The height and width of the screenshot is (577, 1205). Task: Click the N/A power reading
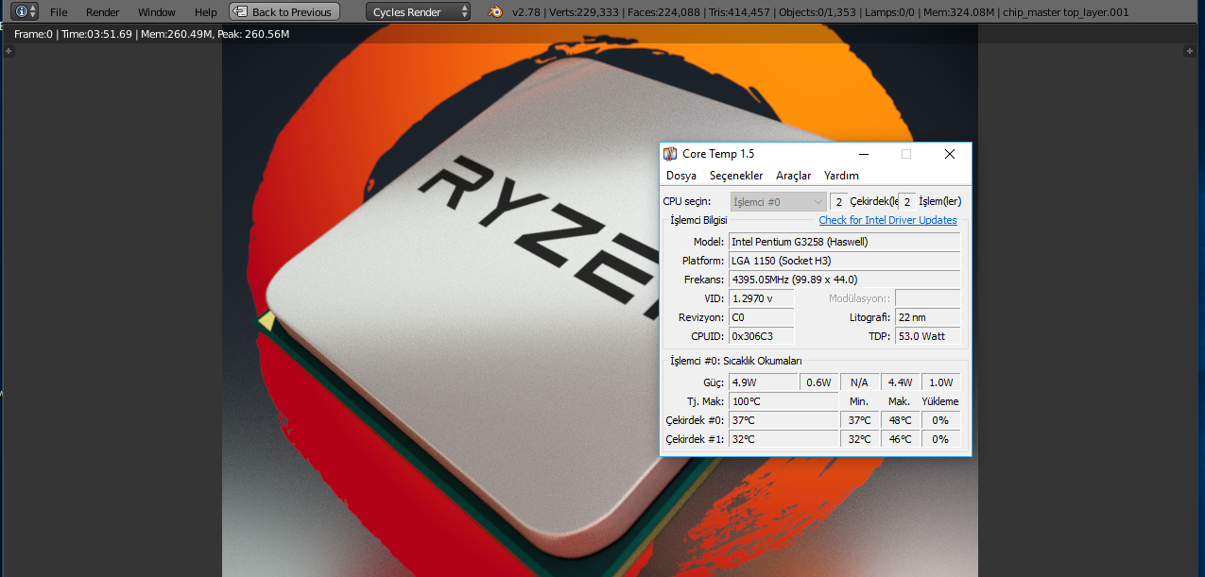coord(859,382)
